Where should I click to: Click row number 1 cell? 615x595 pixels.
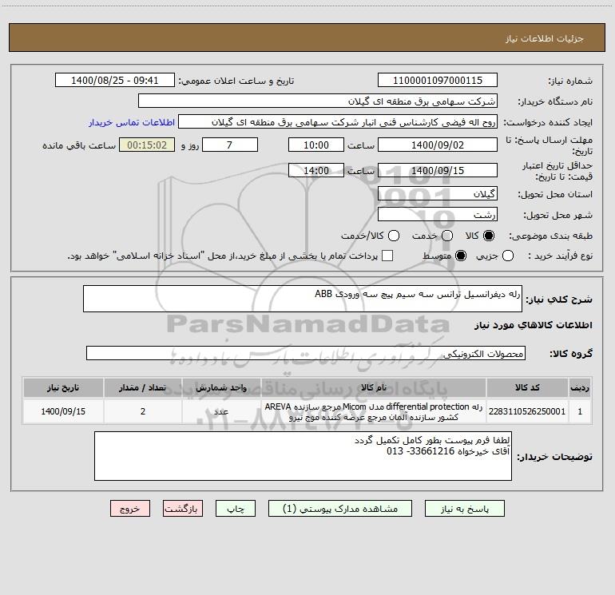(580, 411)
